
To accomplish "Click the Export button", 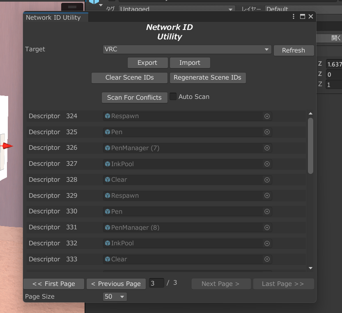I will tap(147, 63).
